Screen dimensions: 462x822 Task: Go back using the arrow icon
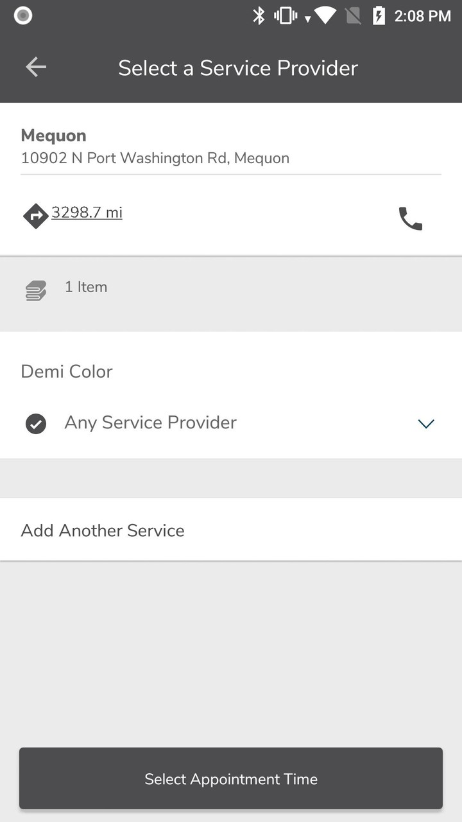[x=36, y=67]
